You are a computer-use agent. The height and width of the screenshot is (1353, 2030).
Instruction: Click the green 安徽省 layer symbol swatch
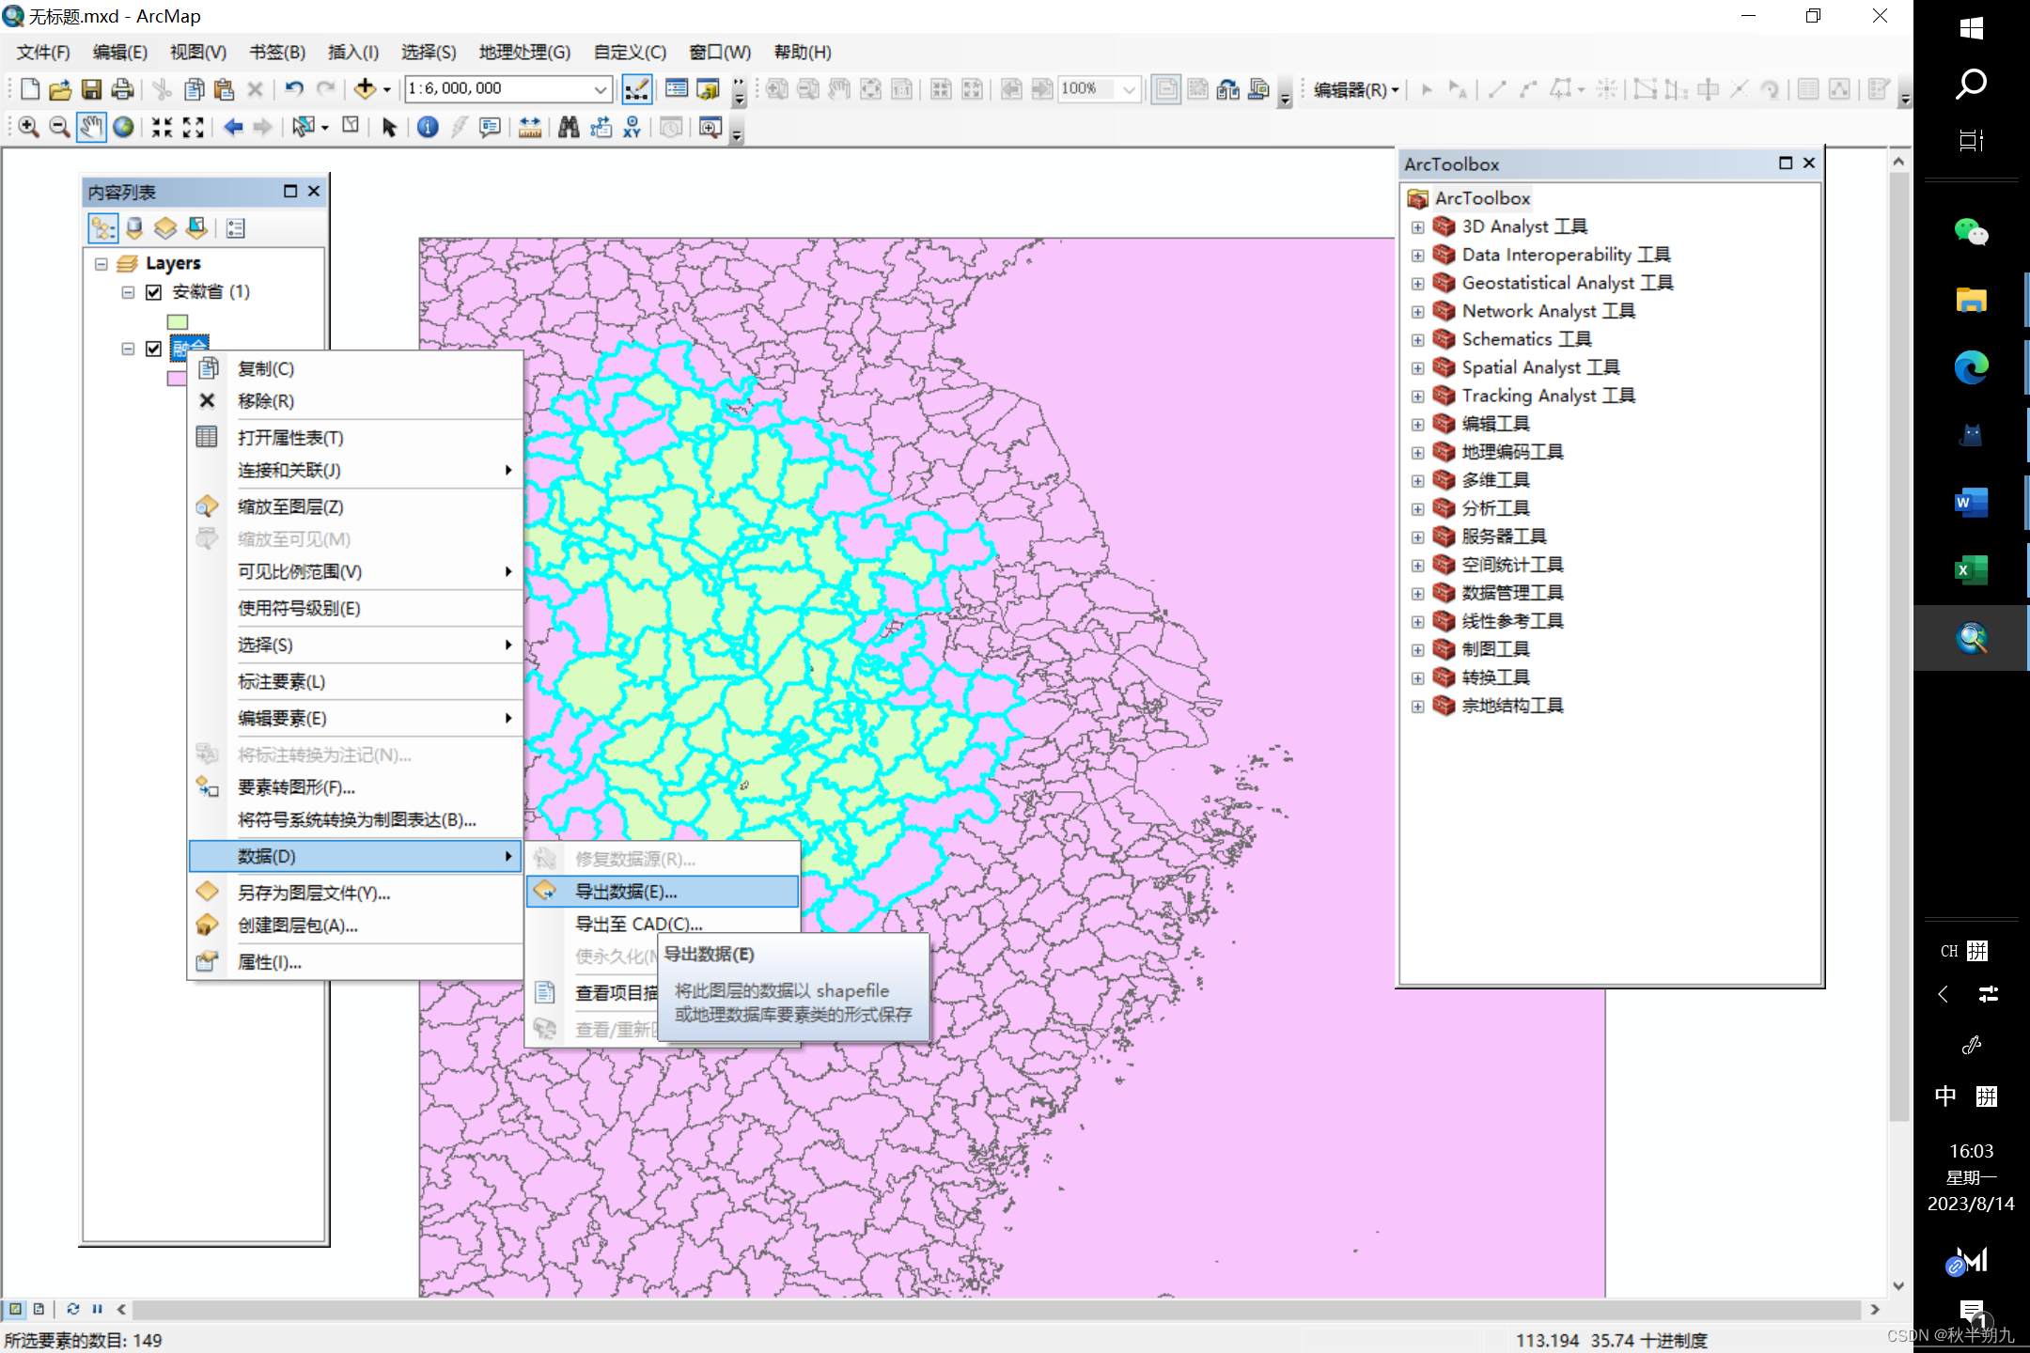click(x=178, y=321)
